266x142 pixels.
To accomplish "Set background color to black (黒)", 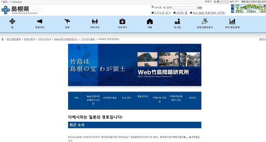I will (218, 2).
